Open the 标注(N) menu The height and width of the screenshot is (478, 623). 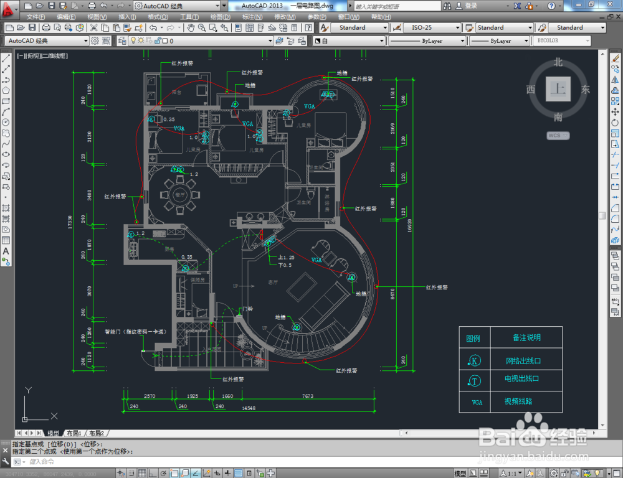[x=252, y=17]
